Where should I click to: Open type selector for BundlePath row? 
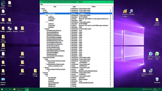click(71, 78)
